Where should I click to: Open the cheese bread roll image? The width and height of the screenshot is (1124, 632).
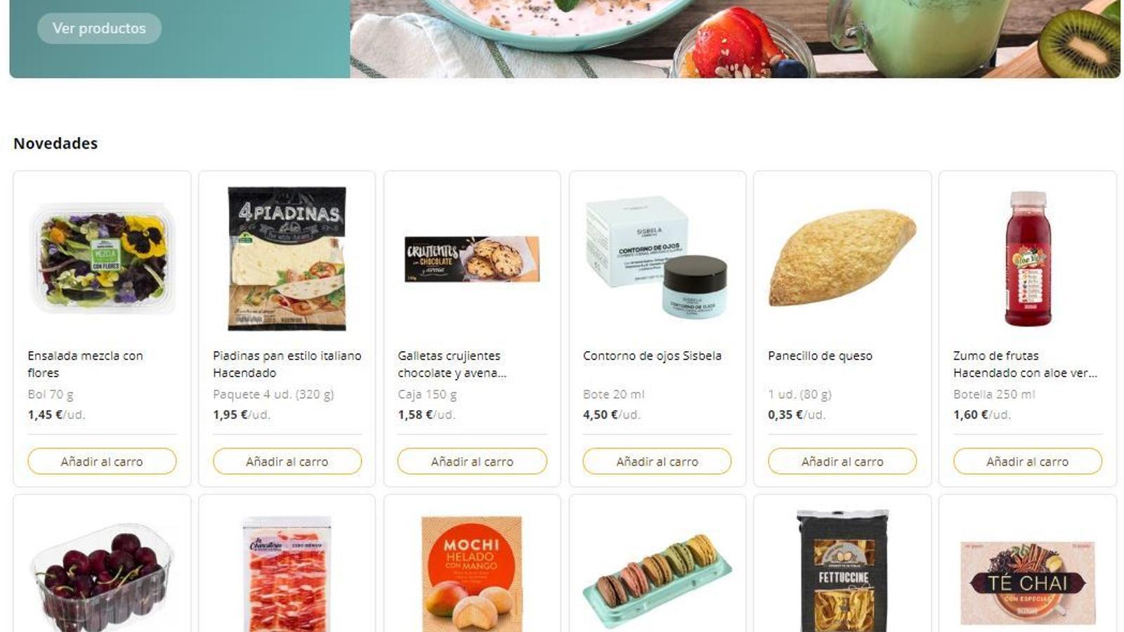pos(842,258)
